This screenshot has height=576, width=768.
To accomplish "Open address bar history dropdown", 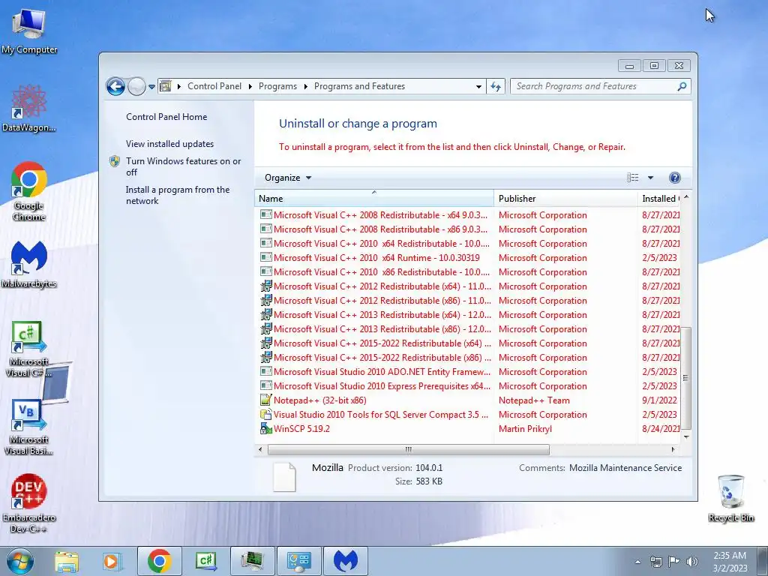I will pos(478,87).
